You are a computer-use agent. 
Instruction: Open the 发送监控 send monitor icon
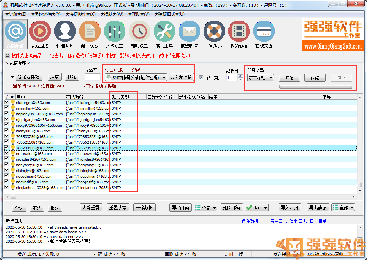click(x=40, y=34)
